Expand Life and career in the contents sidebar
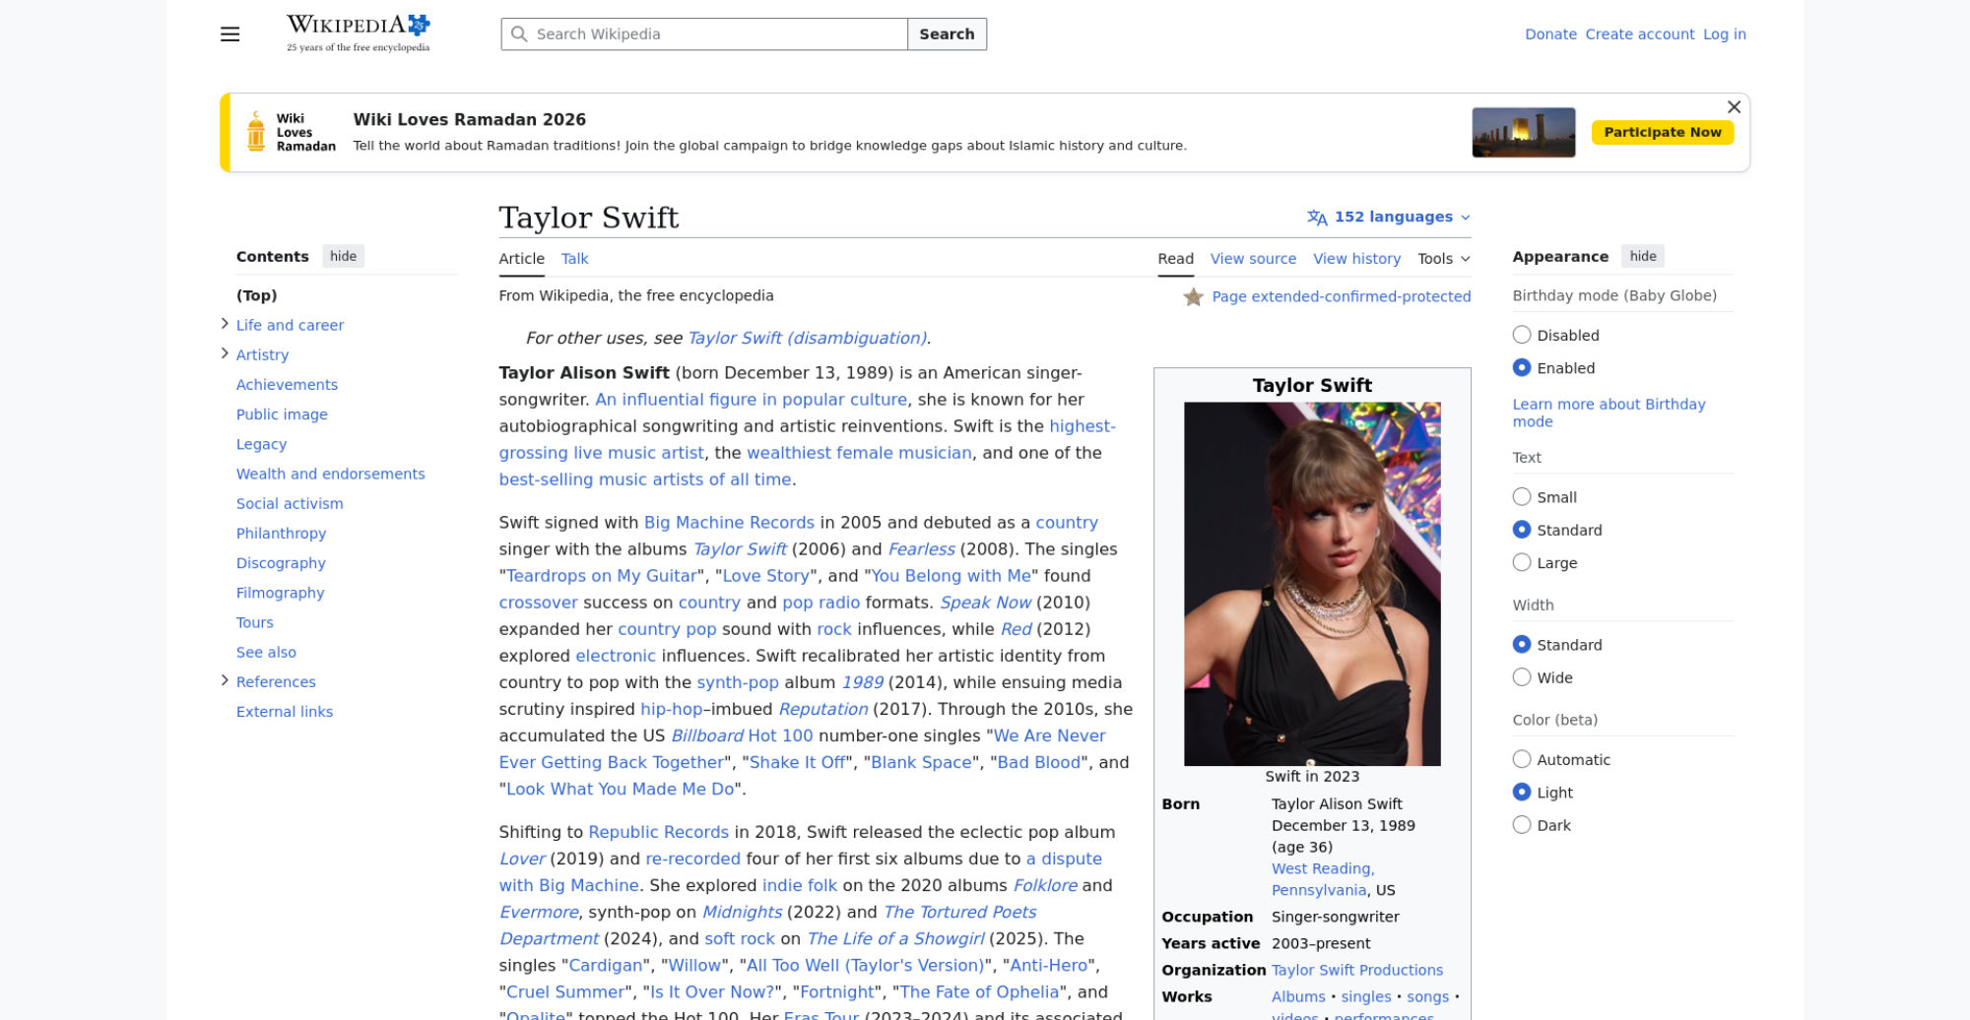 pos(225,323)
